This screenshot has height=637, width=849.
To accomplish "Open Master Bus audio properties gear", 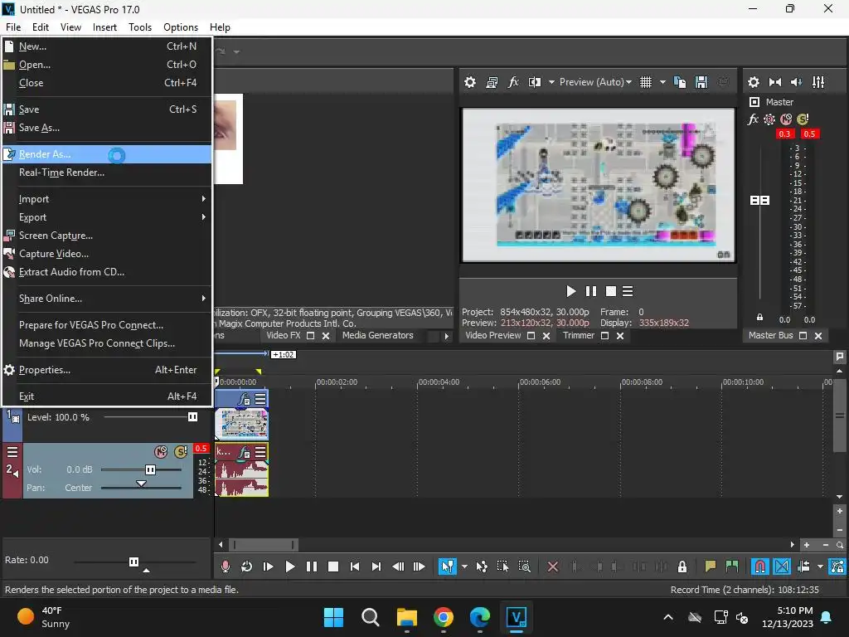I will [x=753, y=82].
